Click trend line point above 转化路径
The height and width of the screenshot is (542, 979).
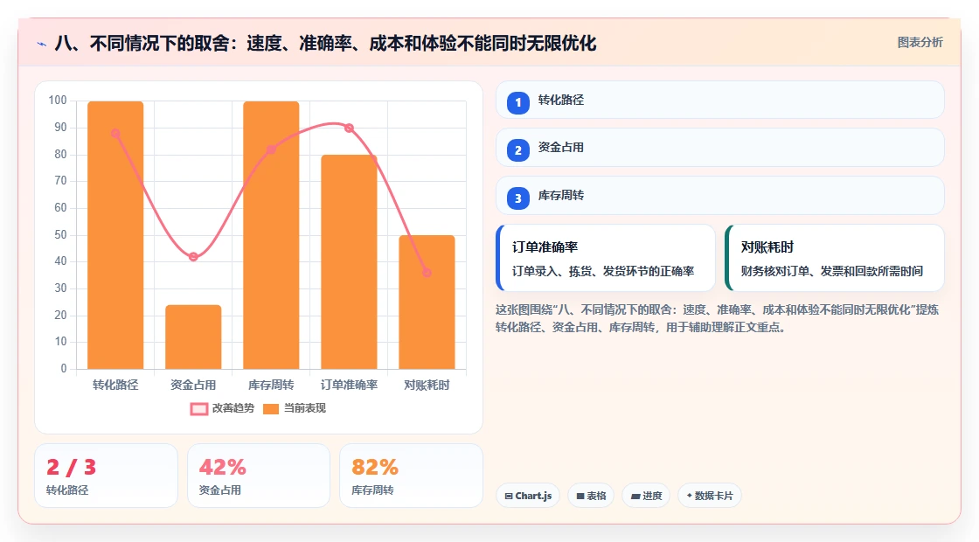coord(115,134)
